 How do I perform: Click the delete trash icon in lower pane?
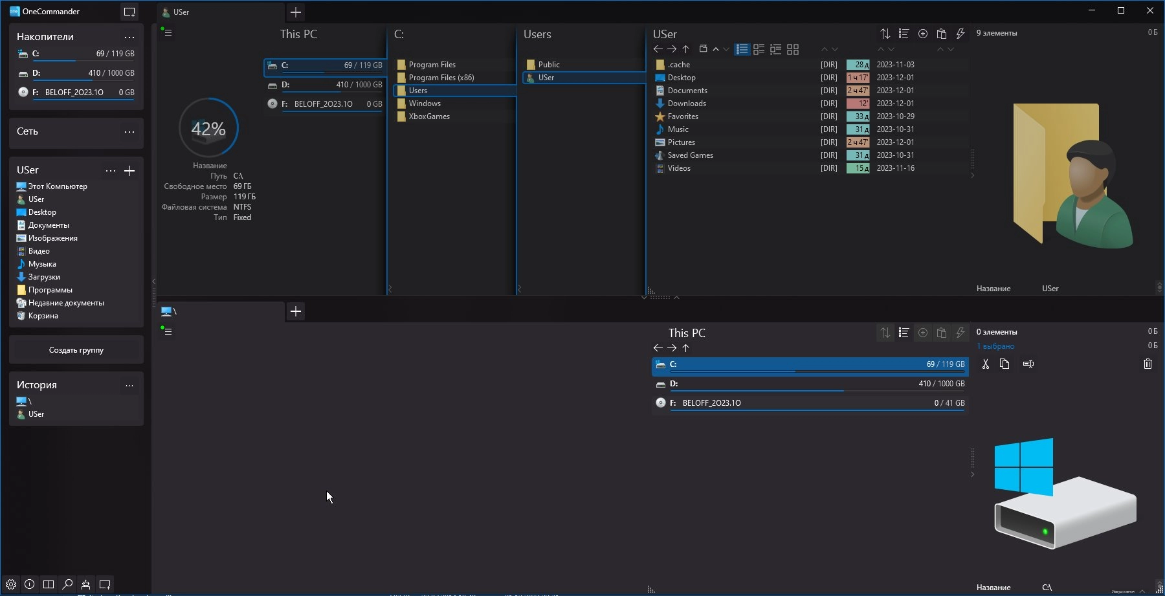[1148, 364]
